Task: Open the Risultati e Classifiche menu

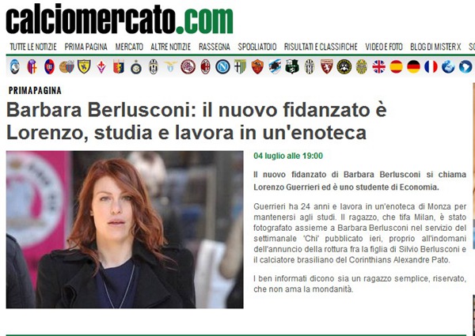Action: pyautogui.click(x=321, y=47)
